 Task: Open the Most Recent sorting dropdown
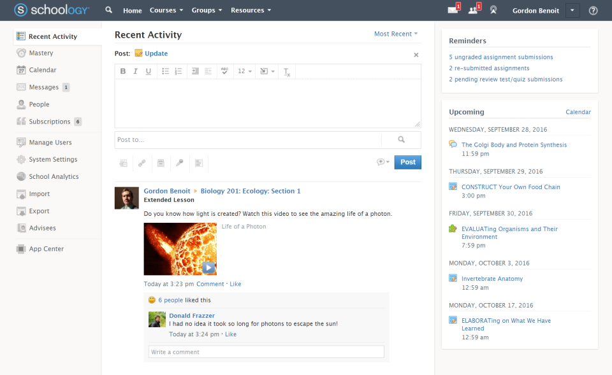[394, 33]
